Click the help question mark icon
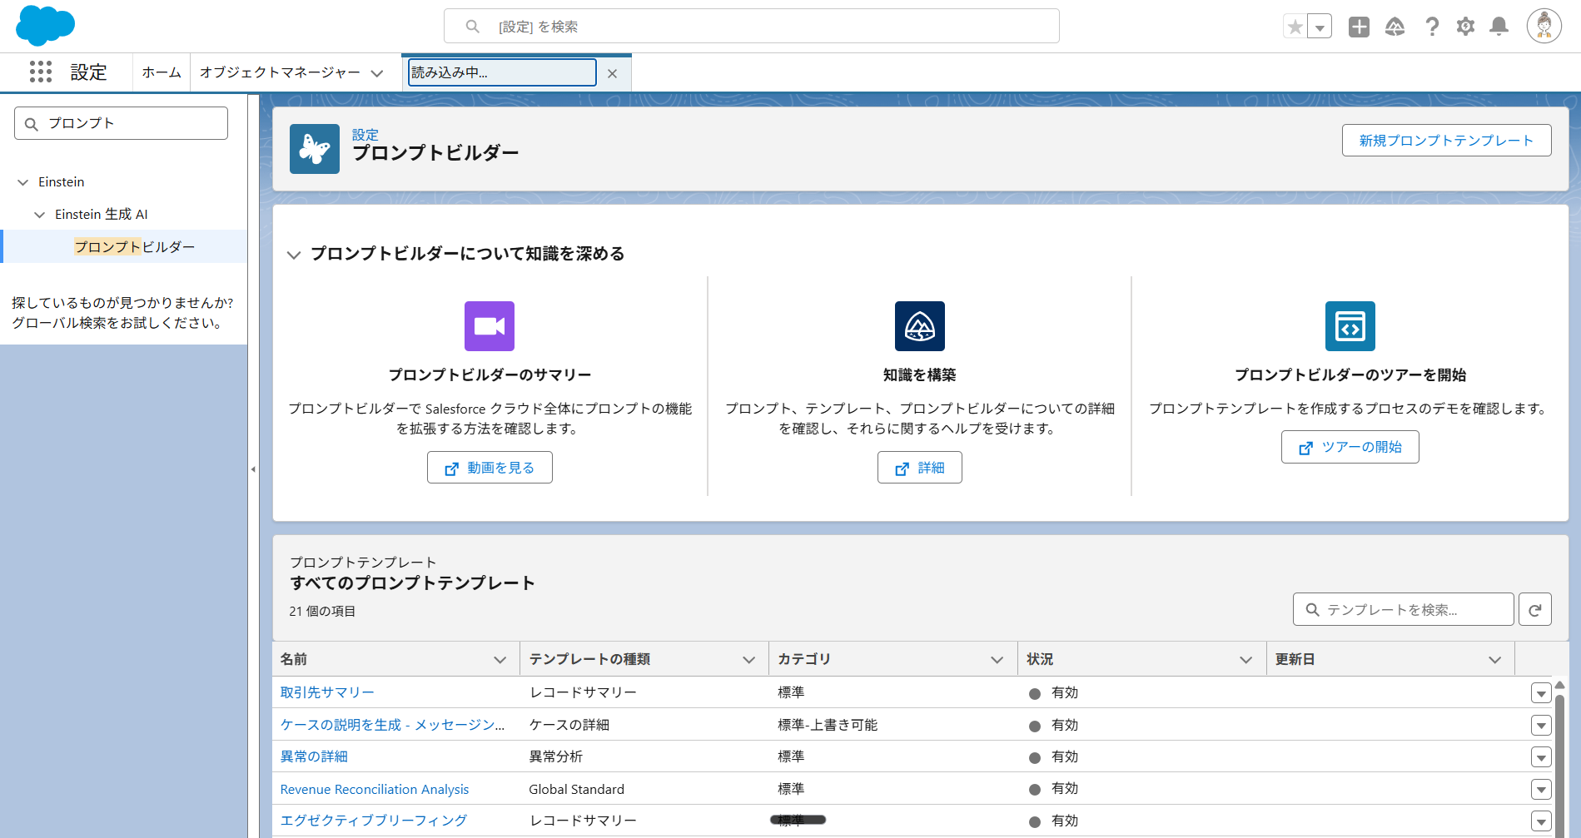1581x838 pixels. pyautogui.click(x=1432, y=26)
